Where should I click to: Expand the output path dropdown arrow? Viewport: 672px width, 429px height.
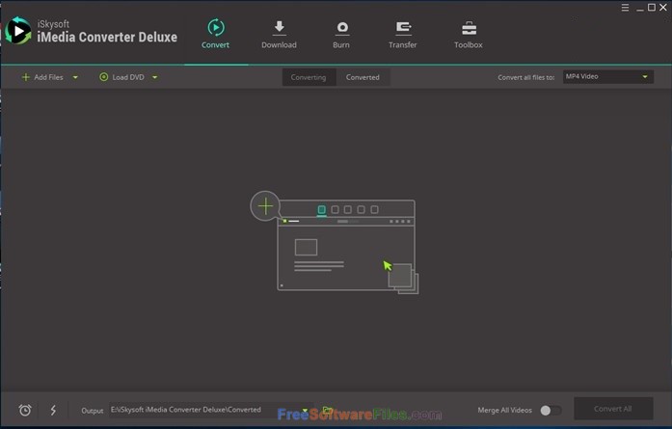pos(305,410)
